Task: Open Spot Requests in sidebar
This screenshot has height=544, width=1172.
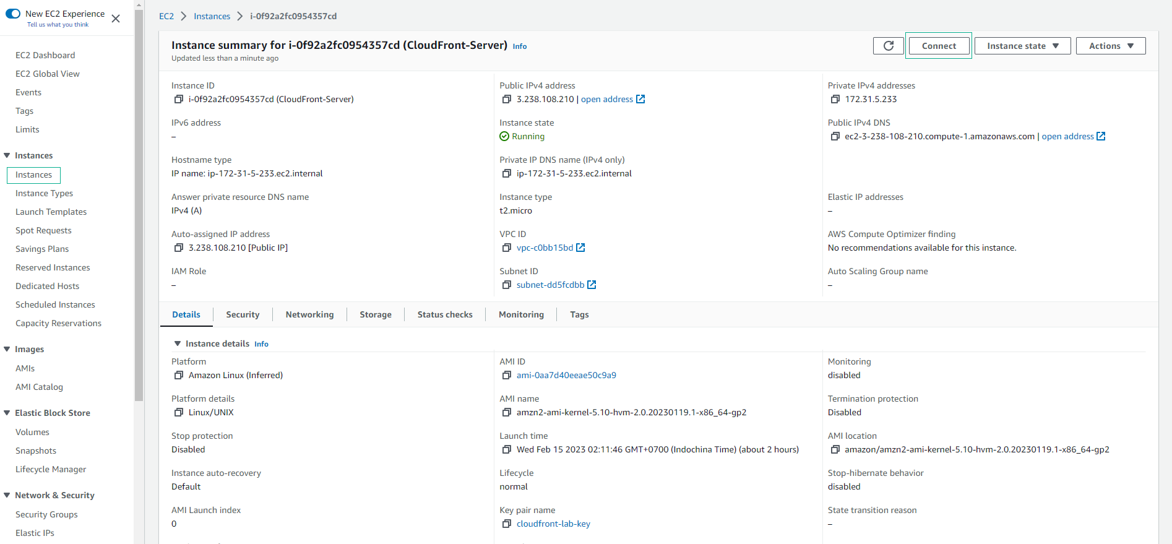Action: [x=43, y=230]
